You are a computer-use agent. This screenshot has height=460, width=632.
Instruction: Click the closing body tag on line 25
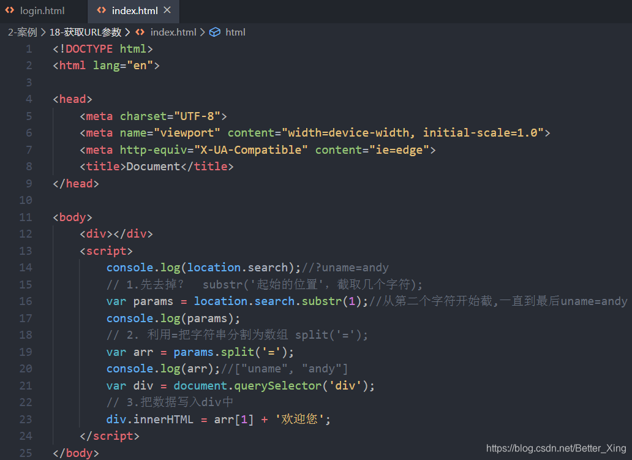pos(76,453)
